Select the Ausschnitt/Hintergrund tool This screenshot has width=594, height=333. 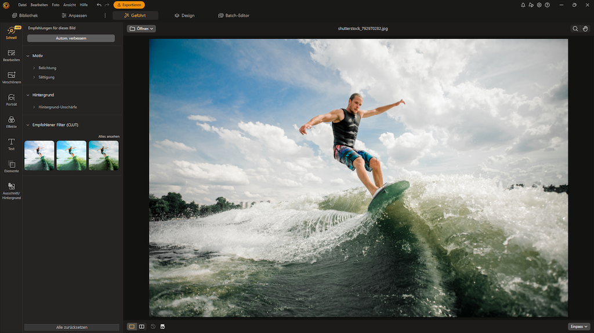(x=11, y=191)
